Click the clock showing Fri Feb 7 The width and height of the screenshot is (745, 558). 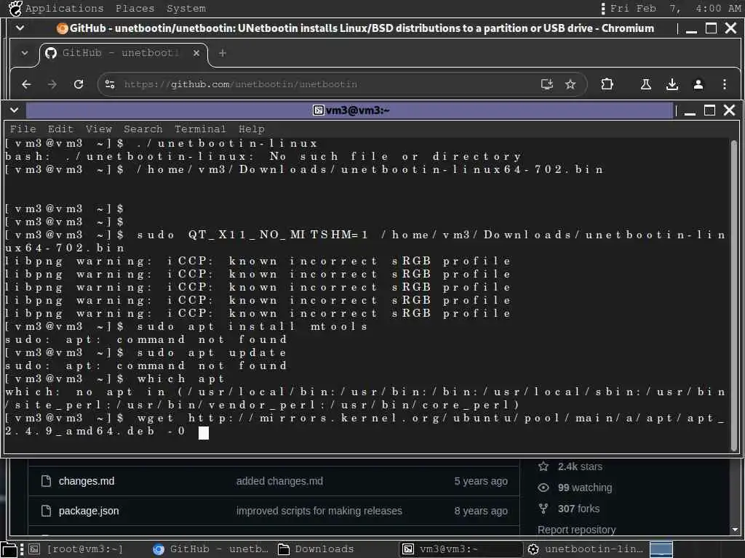click(675, 8)
